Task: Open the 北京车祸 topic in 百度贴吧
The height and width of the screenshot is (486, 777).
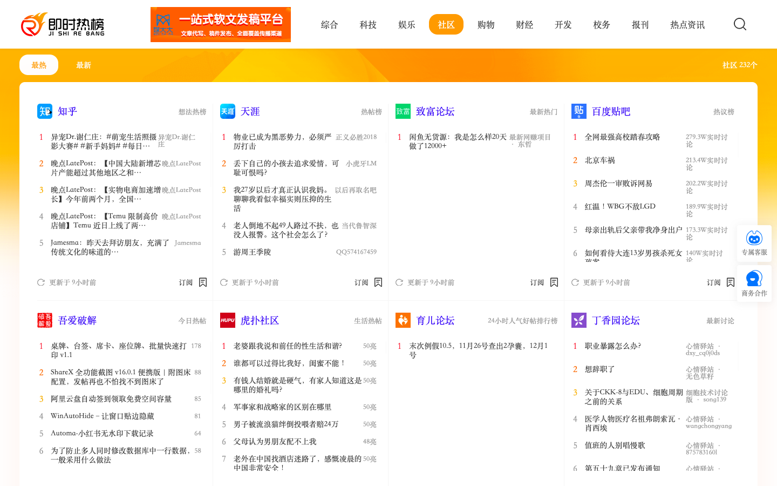Action: (600, 160)
